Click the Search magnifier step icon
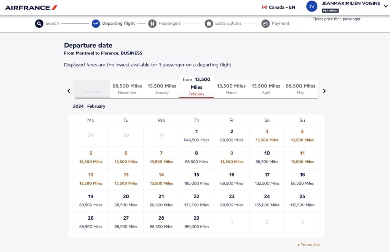Screen dimensions: 390x252 39,24
